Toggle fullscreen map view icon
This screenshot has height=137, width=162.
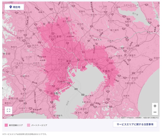tap(8, 110)
